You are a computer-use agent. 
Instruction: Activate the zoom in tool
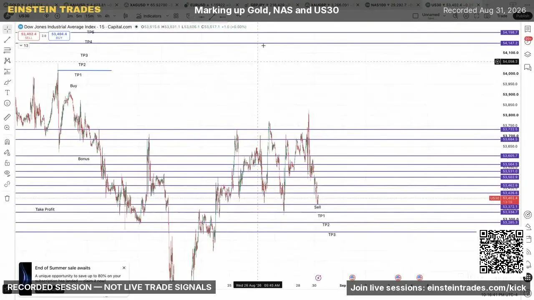click(x=7, y=127)
